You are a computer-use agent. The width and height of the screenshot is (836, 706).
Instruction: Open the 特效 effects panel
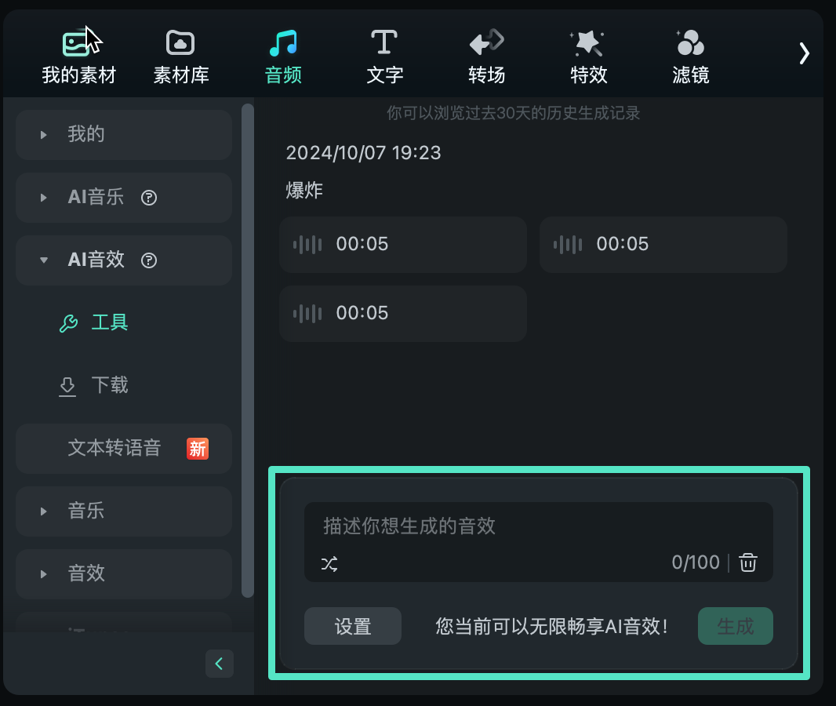coord(587,53)
